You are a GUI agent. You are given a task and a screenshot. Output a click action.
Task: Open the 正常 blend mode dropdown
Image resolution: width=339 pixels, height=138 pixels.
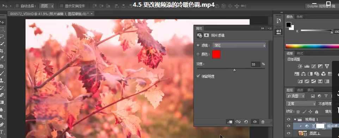tap(301, 103)
